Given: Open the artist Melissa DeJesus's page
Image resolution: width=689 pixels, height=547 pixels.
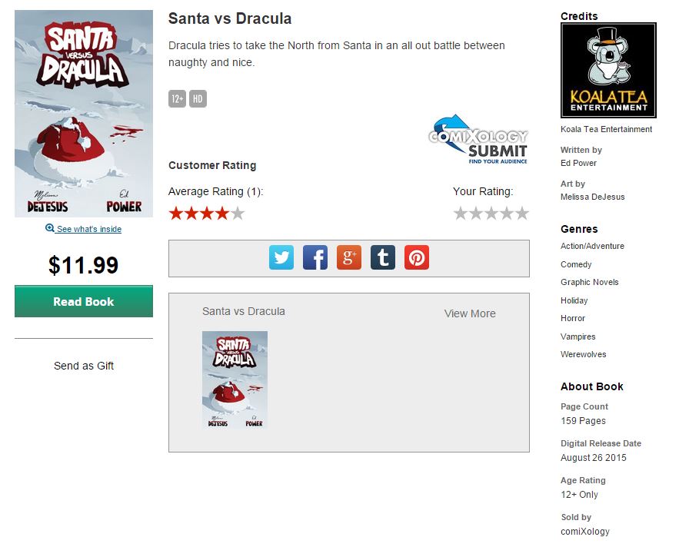Looking at the screenshot, I should click(592, 197).
